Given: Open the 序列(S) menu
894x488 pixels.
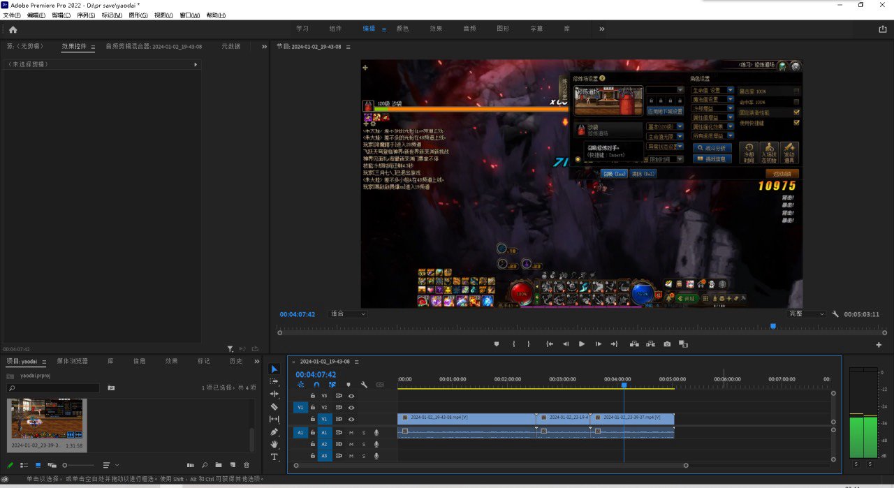Looking at the screenshot, I should tap(86, 15).
